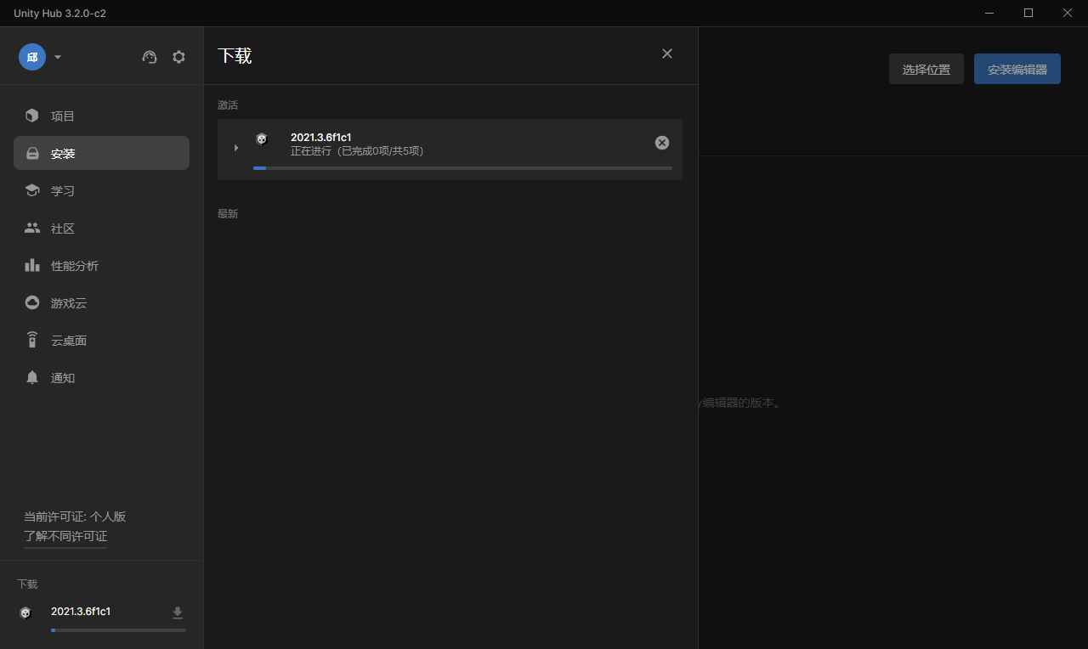The image size is (1088, 649).
Task: Expand the account dropdown arrow
Action: (x=58, y=58)
